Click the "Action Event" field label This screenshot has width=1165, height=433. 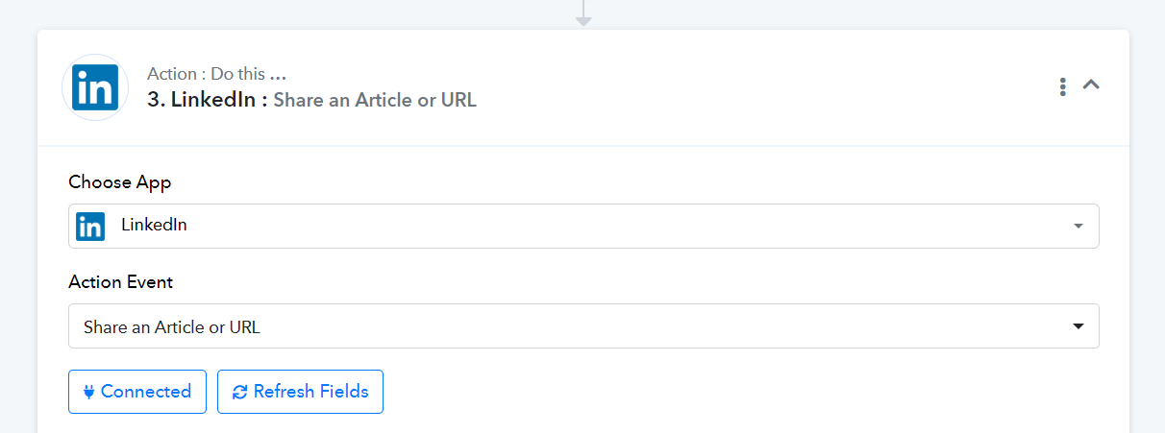(x=121, y=282)
